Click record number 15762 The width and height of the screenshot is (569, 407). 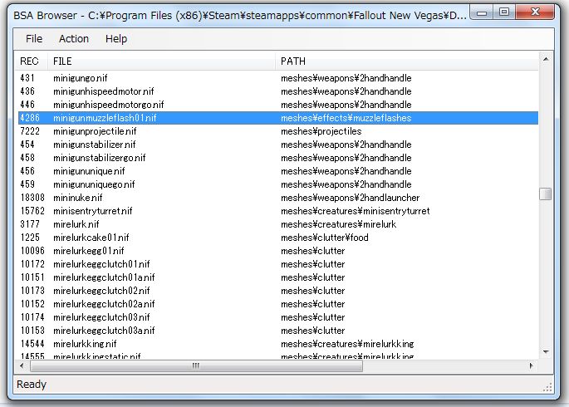pos(32,211)
